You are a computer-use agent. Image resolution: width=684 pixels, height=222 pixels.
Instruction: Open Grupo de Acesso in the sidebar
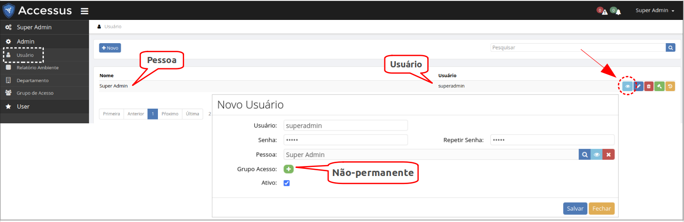point(35,93)
